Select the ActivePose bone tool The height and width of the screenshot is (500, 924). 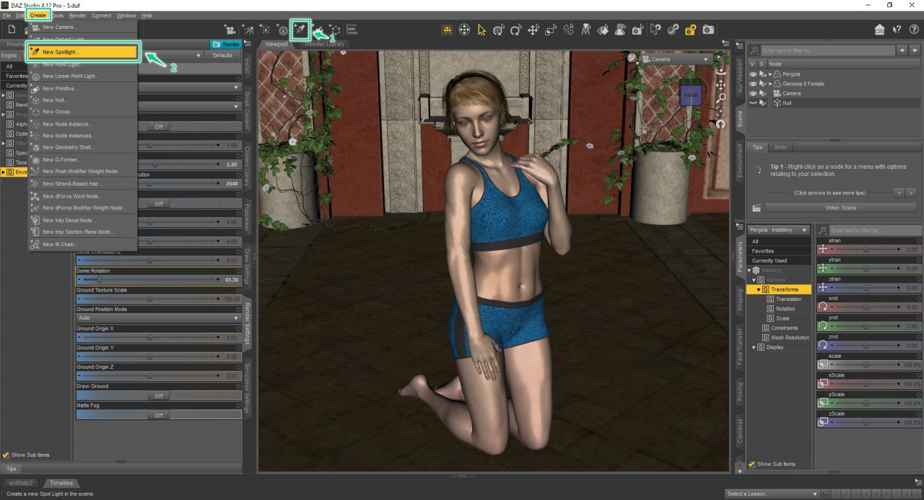pos(569,30)
